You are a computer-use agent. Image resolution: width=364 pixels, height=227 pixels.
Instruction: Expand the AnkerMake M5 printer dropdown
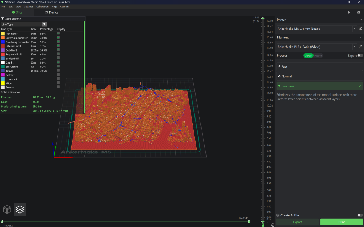(354, 28)
